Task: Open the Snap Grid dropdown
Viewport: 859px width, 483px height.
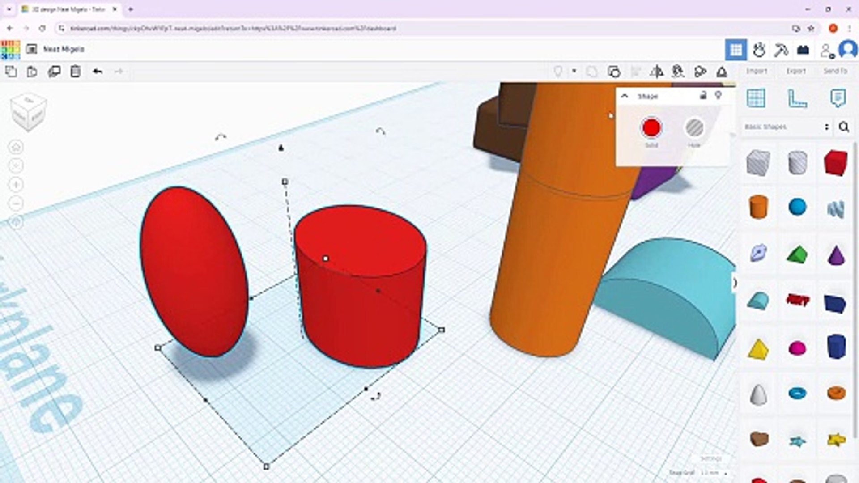Action: (x=713, y=473)
